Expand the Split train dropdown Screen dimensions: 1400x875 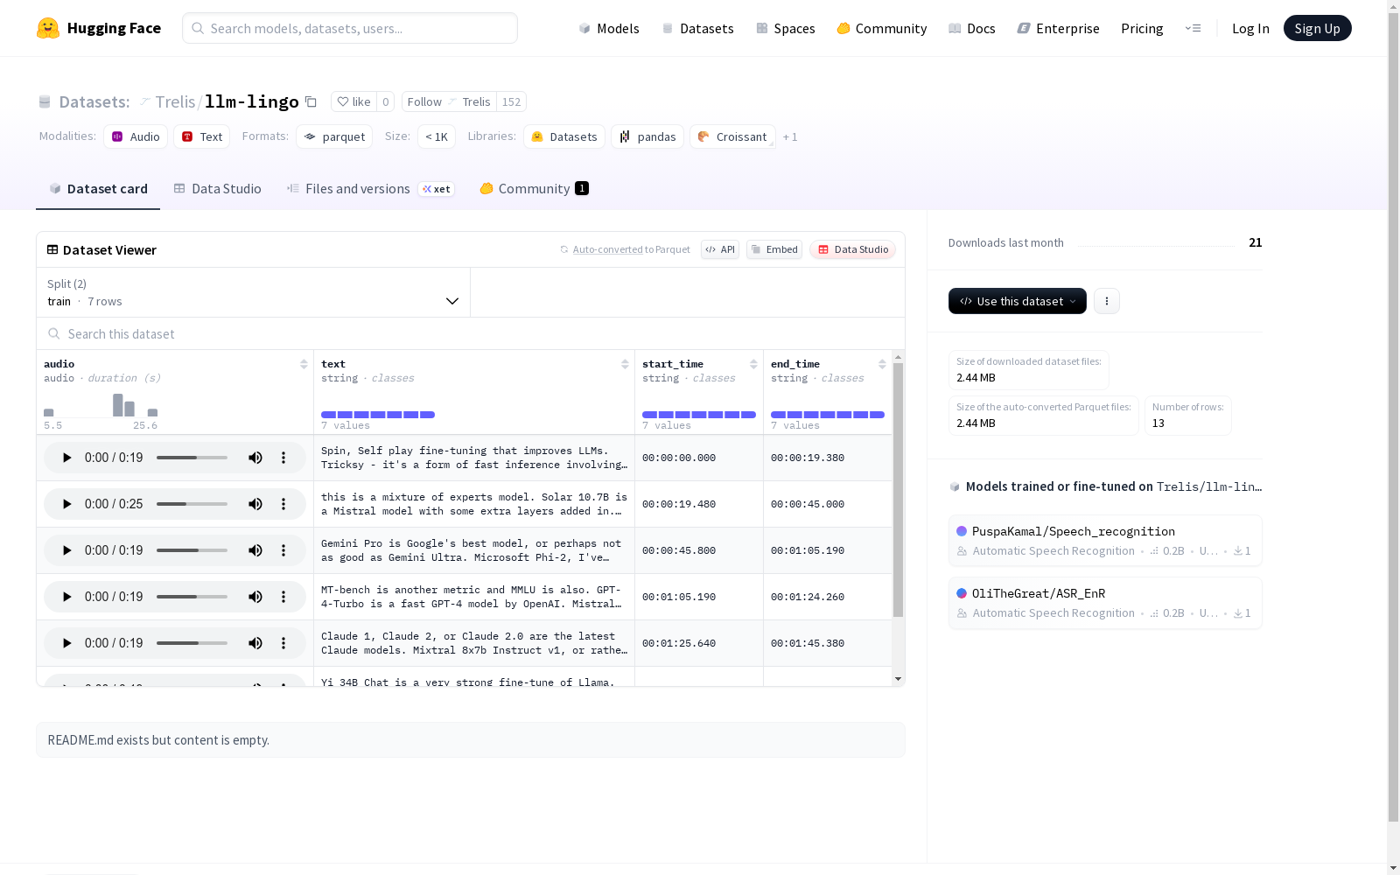254,292
